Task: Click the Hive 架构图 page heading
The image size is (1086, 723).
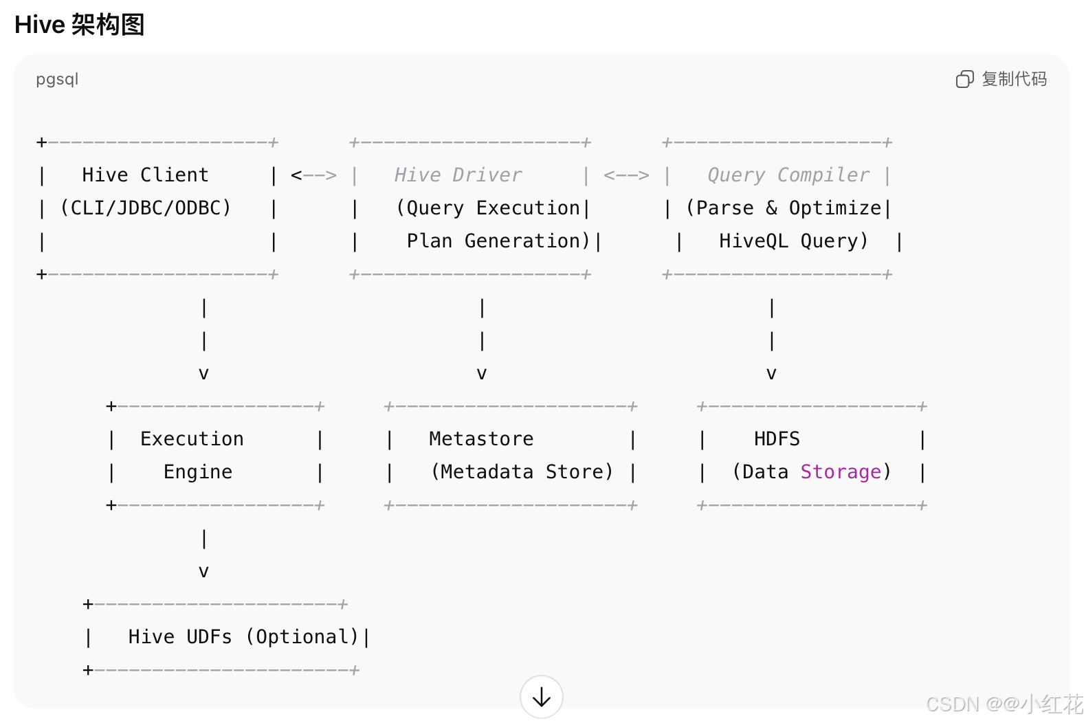Action: pos(80,25)
